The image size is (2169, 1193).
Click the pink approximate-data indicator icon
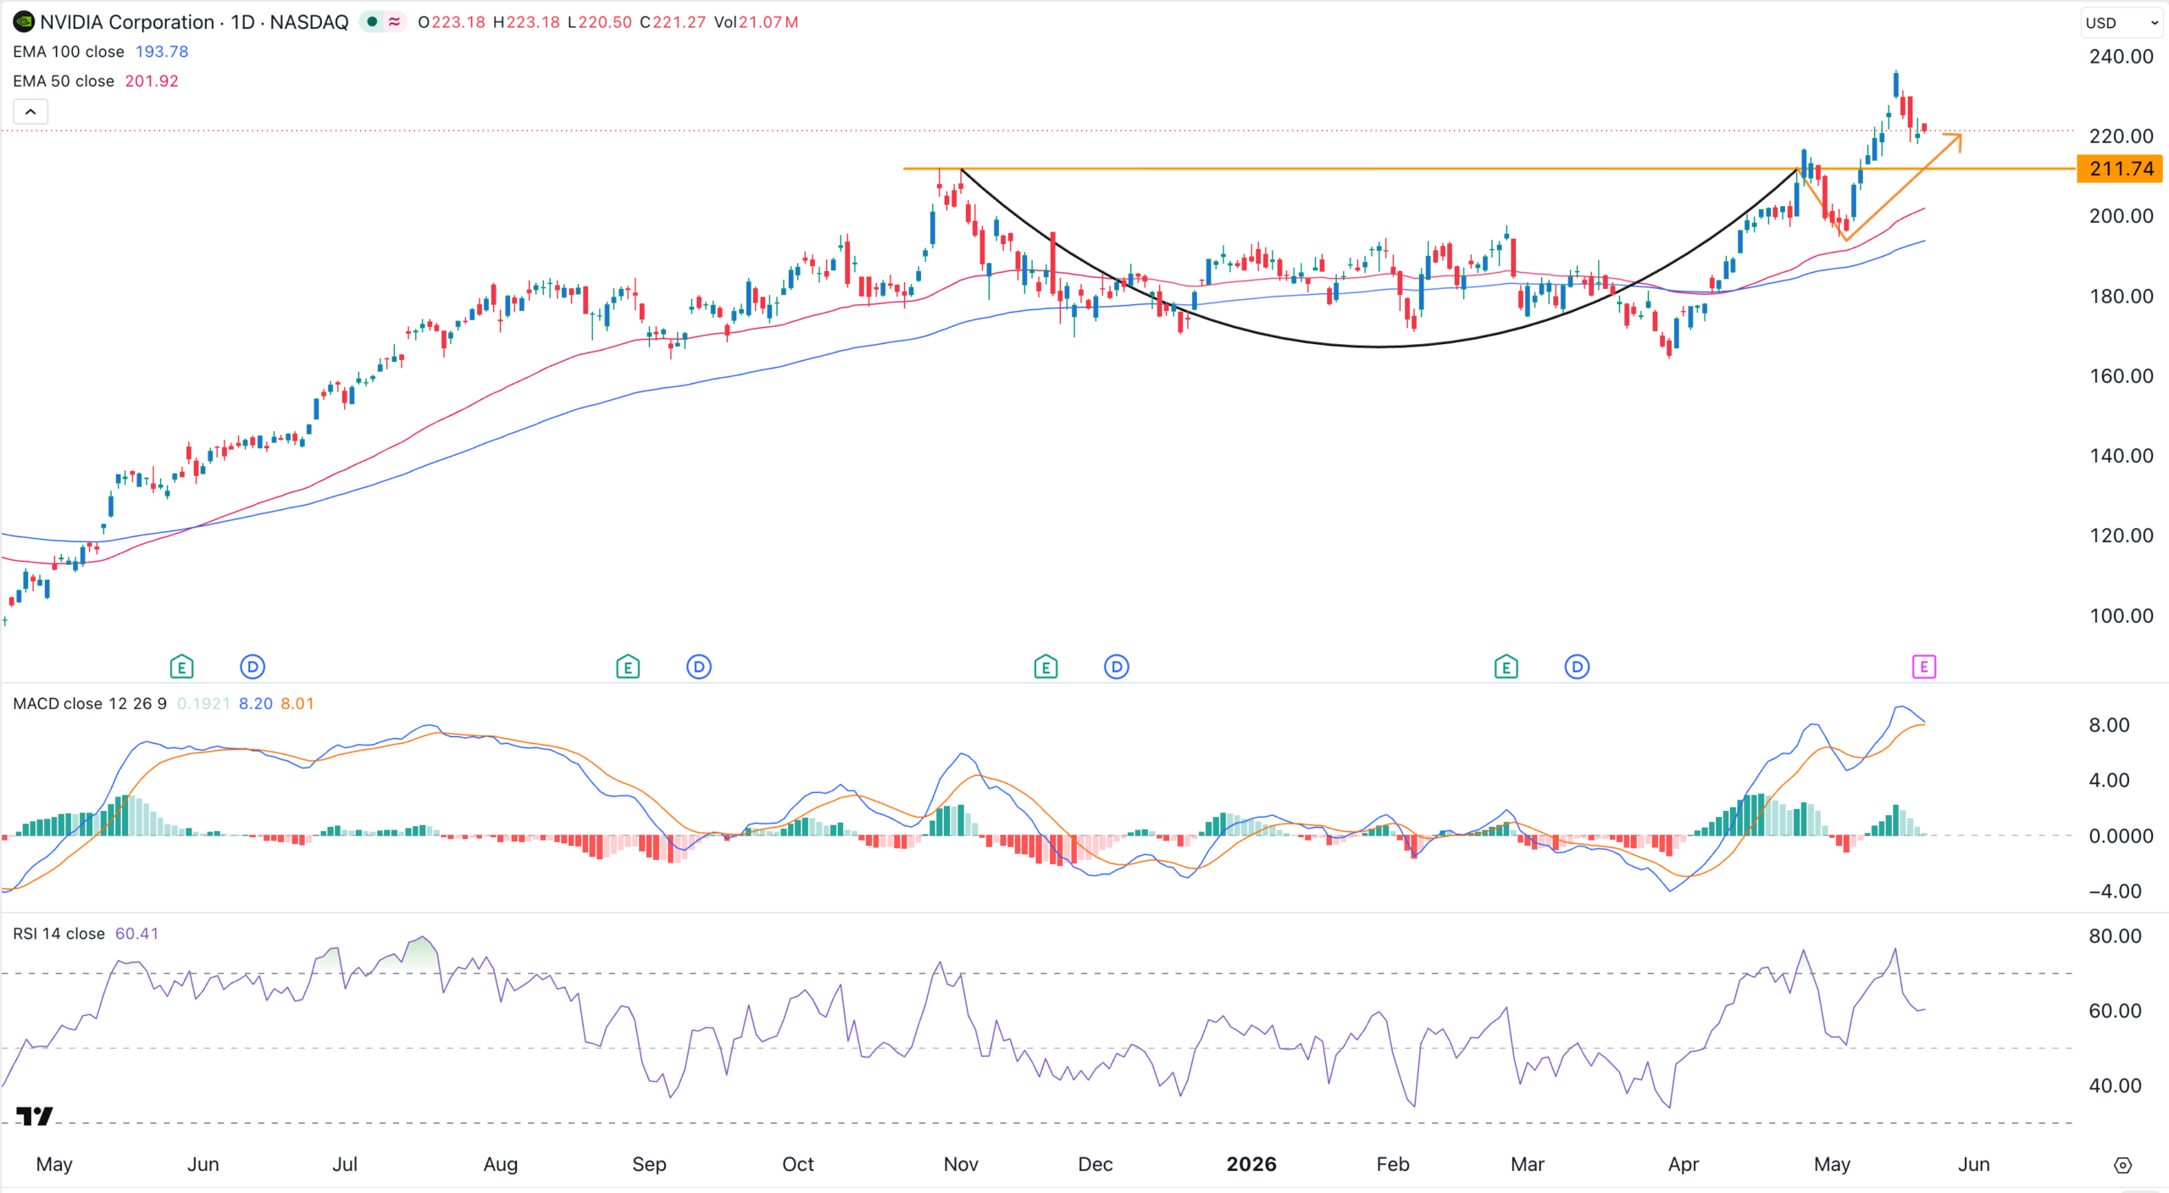coord(394,22)
